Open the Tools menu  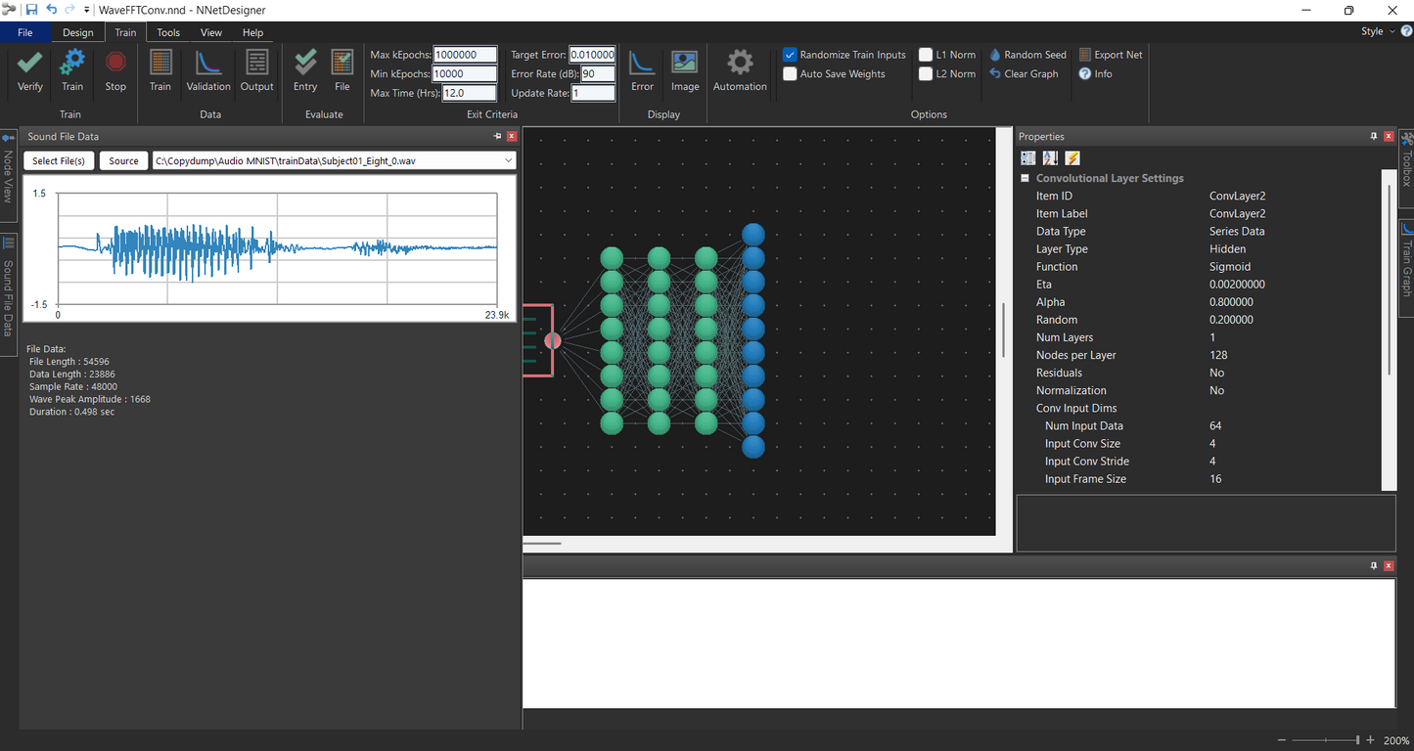[167, 31]
